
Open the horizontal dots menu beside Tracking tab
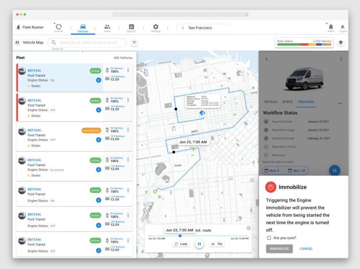(x=340, y=103)
